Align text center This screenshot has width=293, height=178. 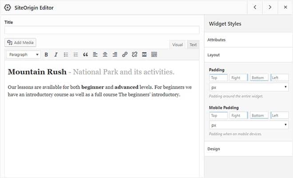click(105, 55)
